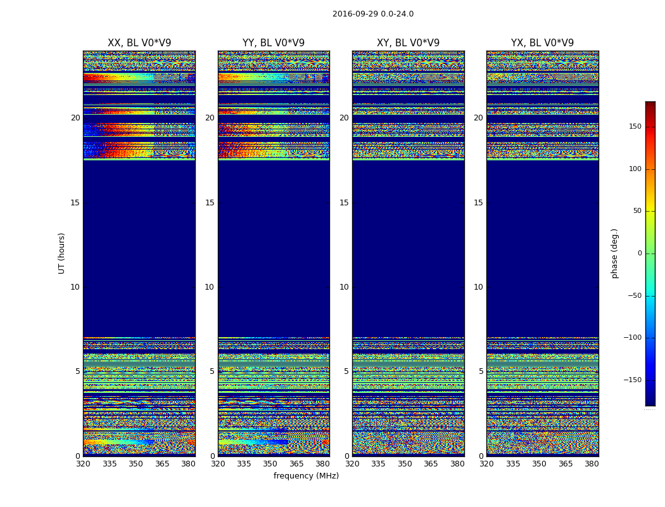Click the solid blue region of the YY panel
The width and height of the screenshot is (665, 507).
pos(274,253)
